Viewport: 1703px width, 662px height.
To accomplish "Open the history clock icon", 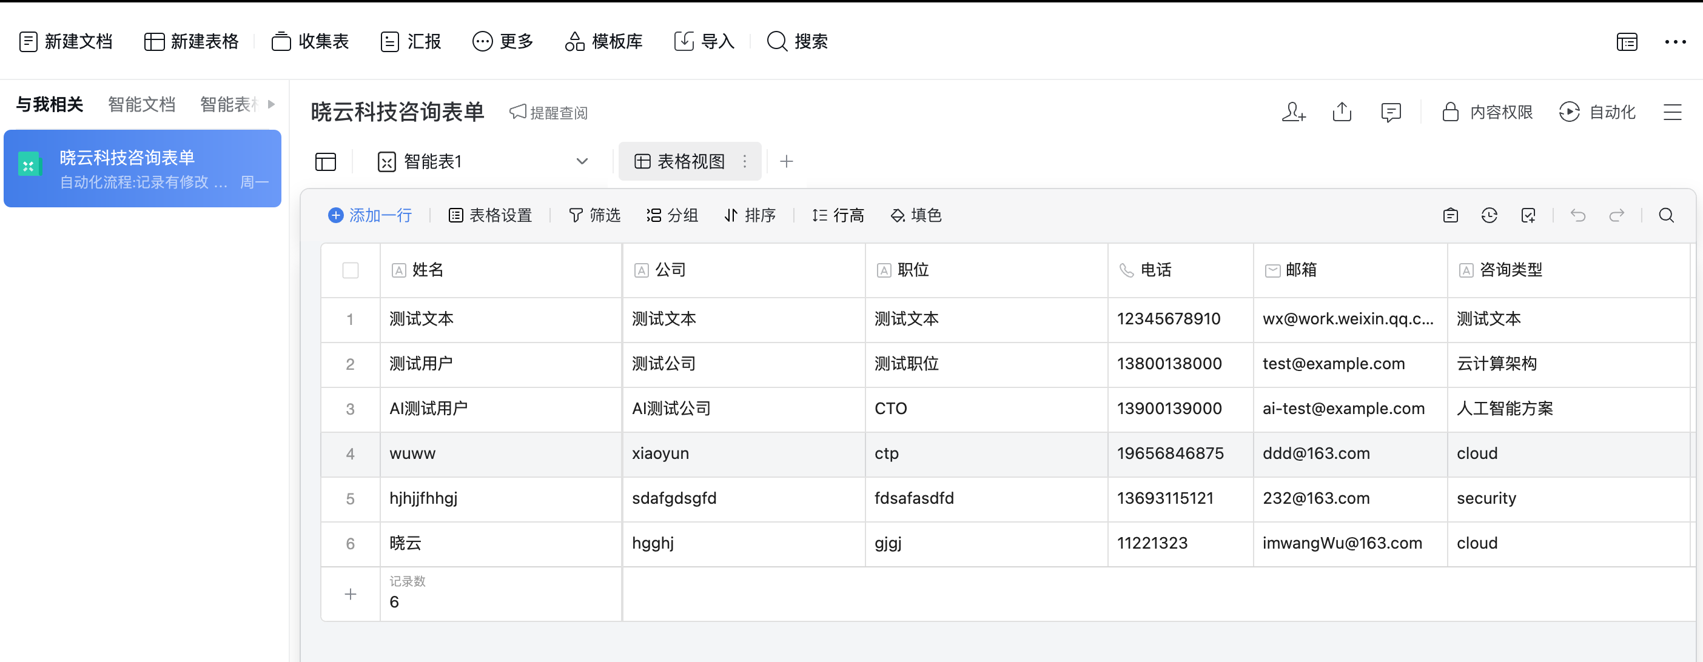I will pos(1490,215).
